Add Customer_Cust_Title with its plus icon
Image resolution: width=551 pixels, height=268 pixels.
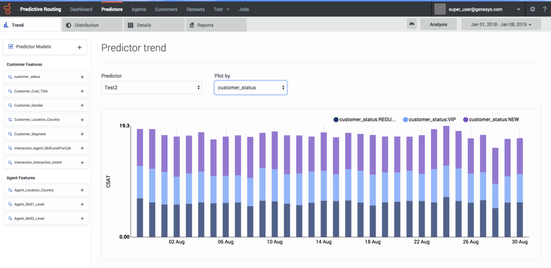click(x=82, y=91)
